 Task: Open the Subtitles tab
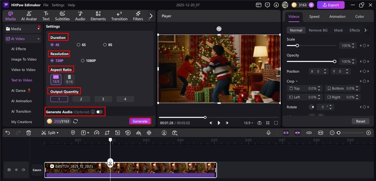(x=63, y=16)
